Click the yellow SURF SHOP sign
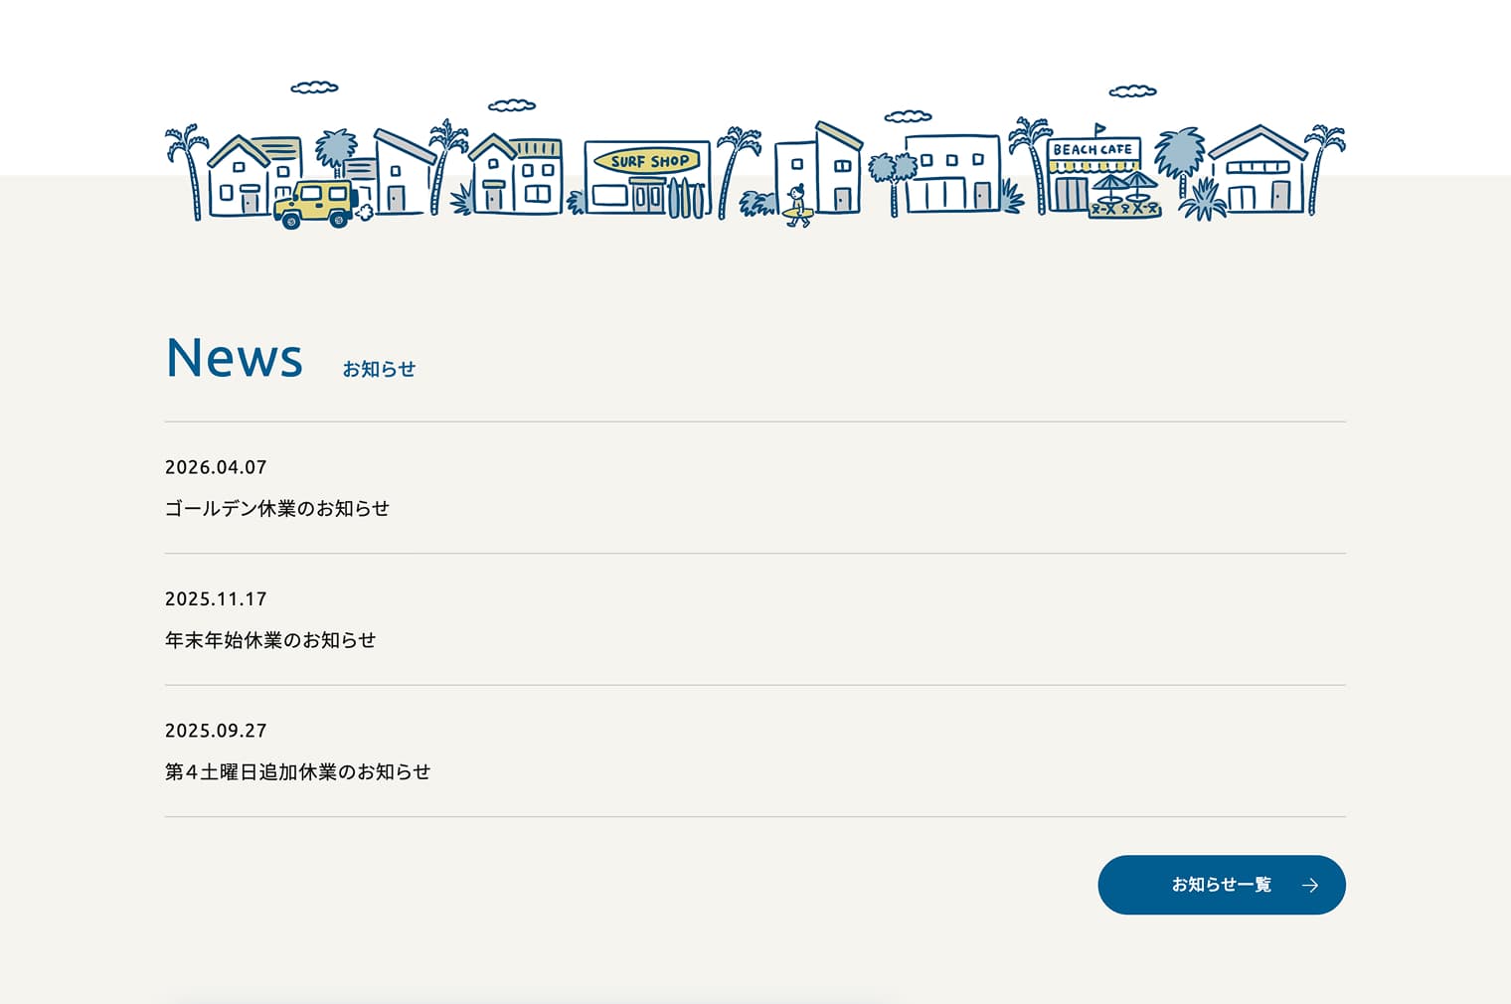 point(648,161)
